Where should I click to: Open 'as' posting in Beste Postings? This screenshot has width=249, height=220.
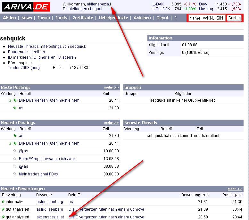[x=21, y=108]
